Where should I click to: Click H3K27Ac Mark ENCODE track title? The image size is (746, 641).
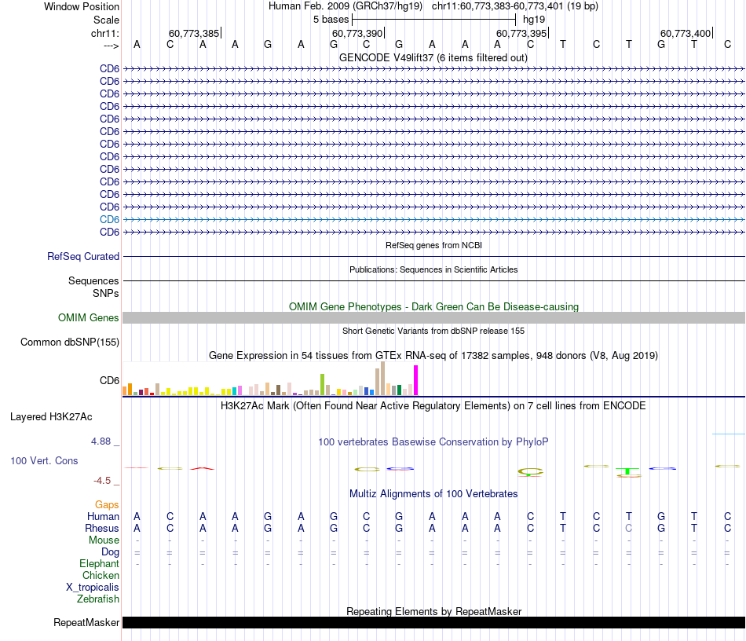(433, 406)
